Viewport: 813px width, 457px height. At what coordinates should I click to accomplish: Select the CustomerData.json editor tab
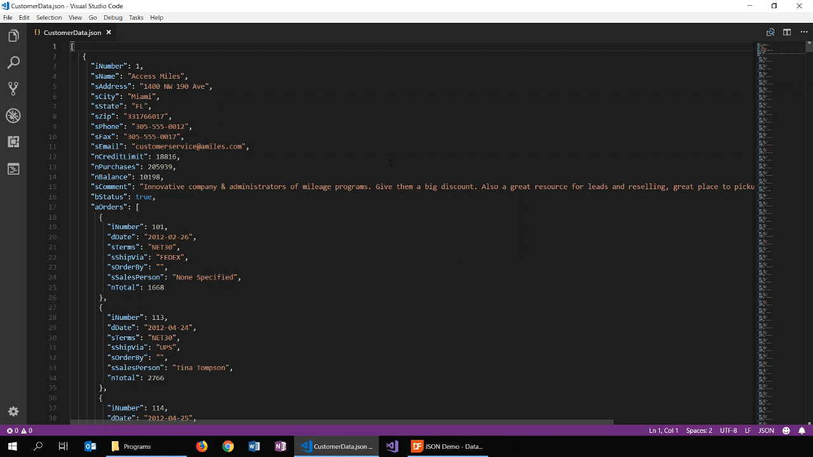(x=72, y=32)
